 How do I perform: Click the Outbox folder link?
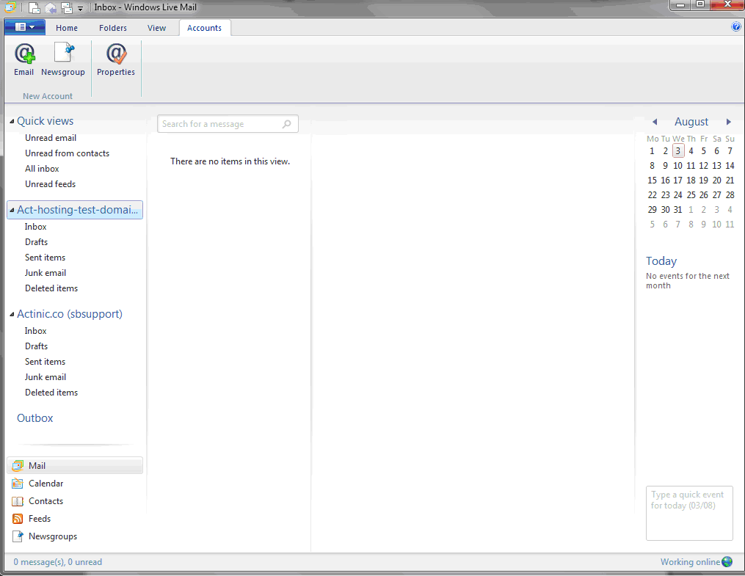coord(35,418)
